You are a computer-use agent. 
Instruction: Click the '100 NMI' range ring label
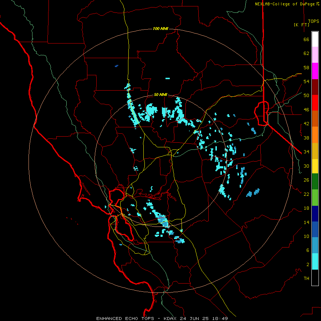160,29
